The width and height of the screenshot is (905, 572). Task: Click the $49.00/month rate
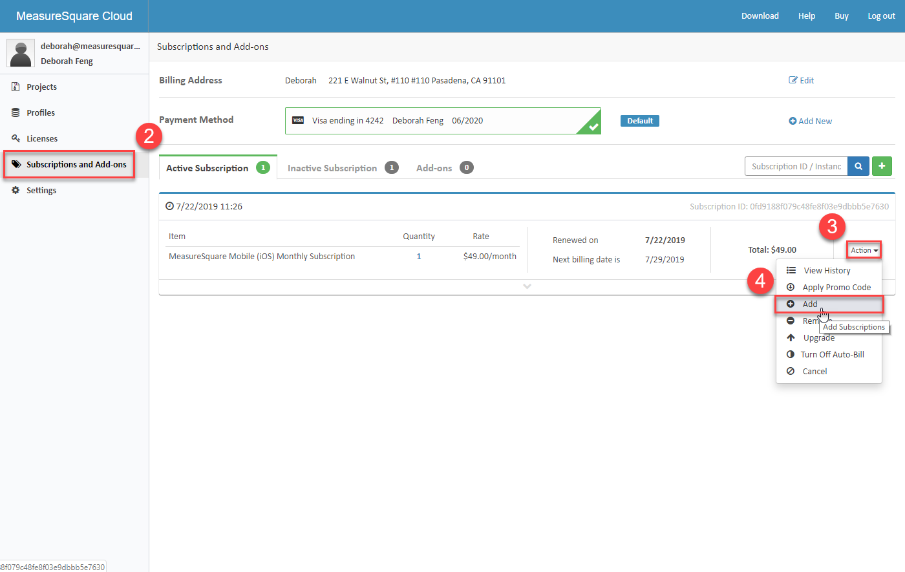point(490,257)
